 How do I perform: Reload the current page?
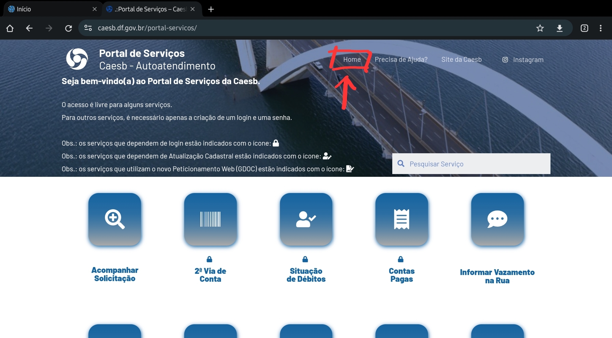tap(68, 28)
